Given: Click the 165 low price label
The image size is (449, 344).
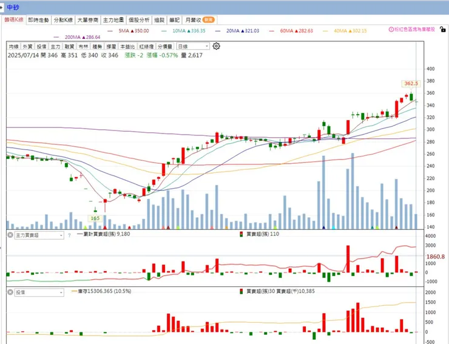Looking at the screenshot, I should pos(95,218).
